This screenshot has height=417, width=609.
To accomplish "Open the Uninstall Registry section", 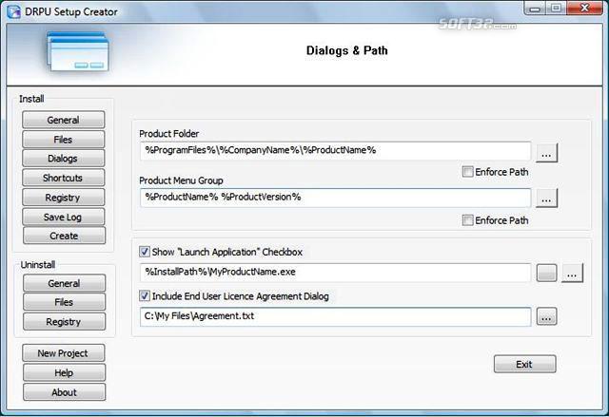I will pyautogui.click(x=64, y=321).
